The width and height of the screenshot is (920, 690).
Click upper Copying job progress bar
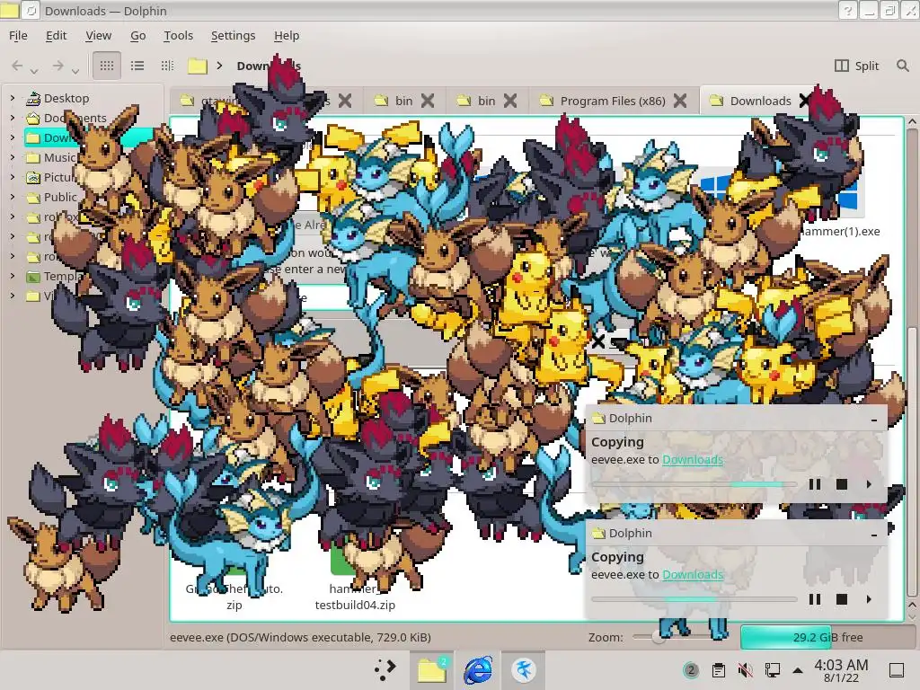pos(694,484)
